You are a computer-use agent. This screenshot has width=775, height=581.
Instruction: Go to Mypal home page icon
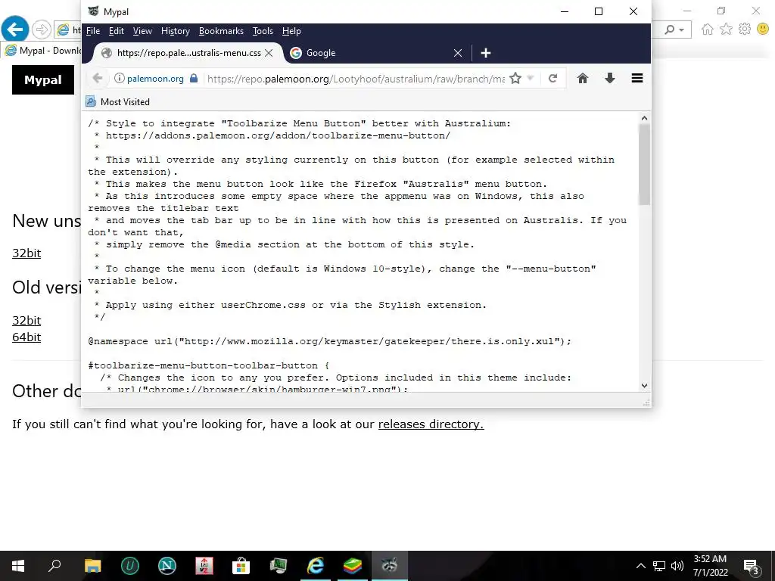583,78
